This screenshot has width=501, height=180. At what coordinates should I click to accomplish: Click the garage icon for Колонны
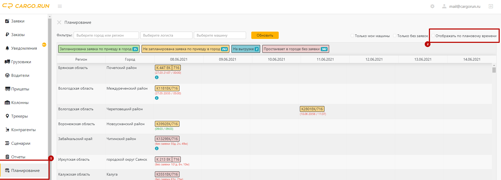[x=7, y=103]
